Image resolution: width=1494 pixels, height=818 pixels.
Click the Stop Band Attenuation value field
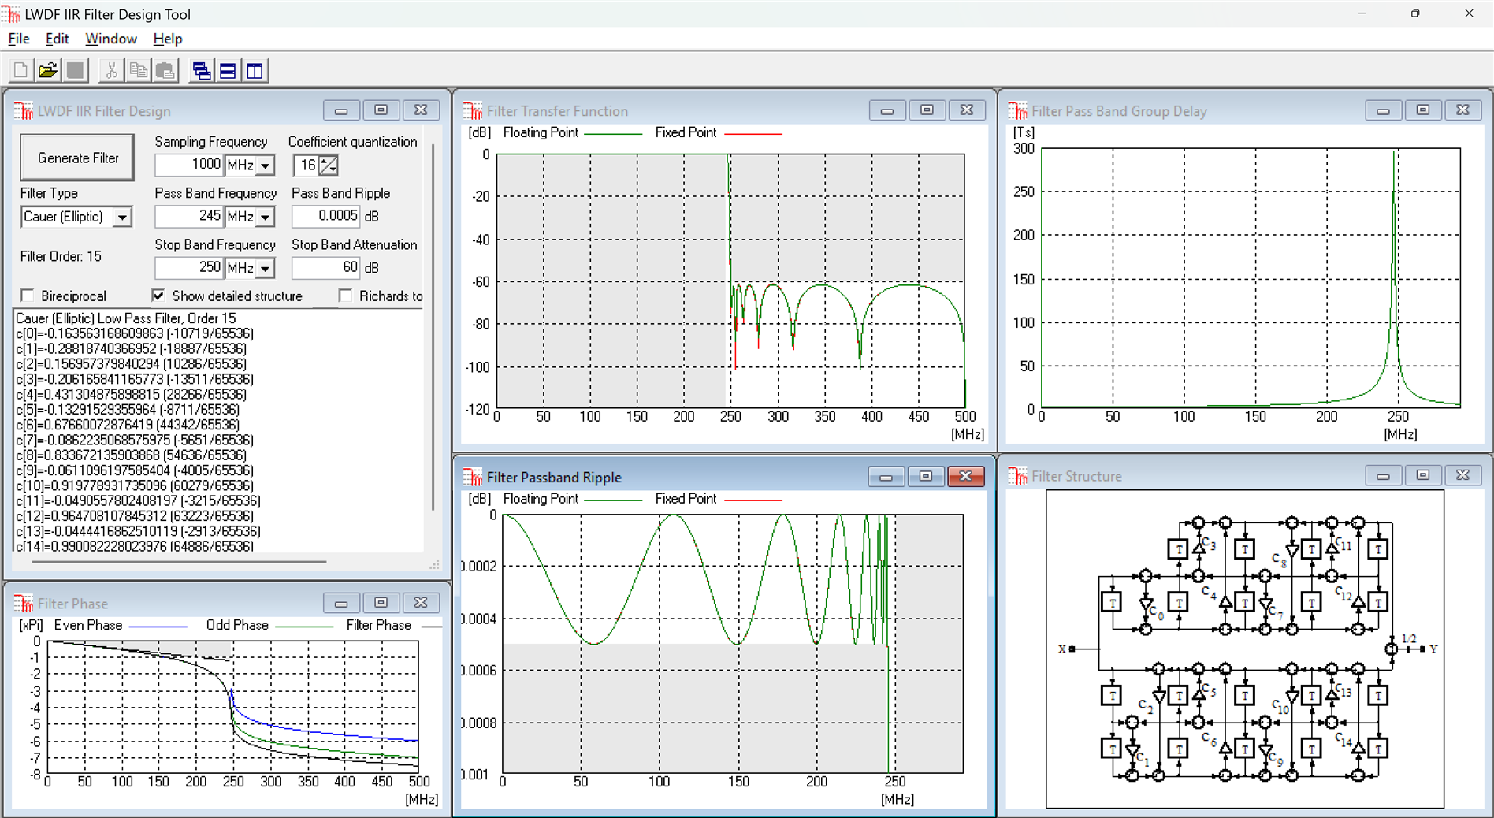326,268
